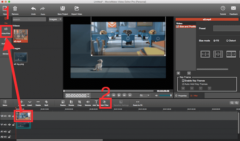Fast forward the preview playback
Image resolution: width=240 pixels, height=141 pixels.
click(124, 95)
